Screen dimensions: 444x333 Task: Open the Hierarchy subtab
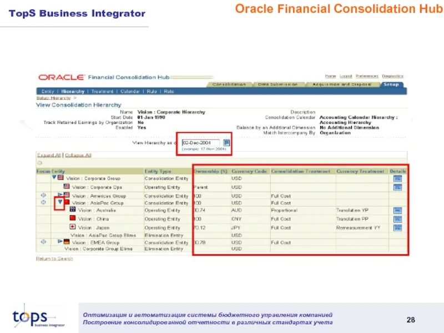click(x=73, y=92)
